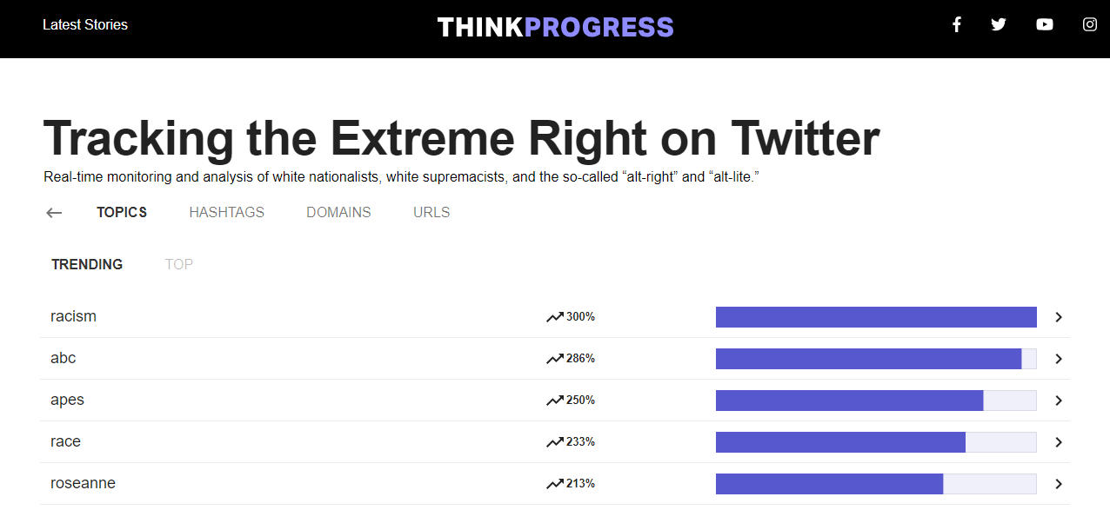Open ThinkProgress Facebook page icon
1110x510 pixels.
[956, 24]
